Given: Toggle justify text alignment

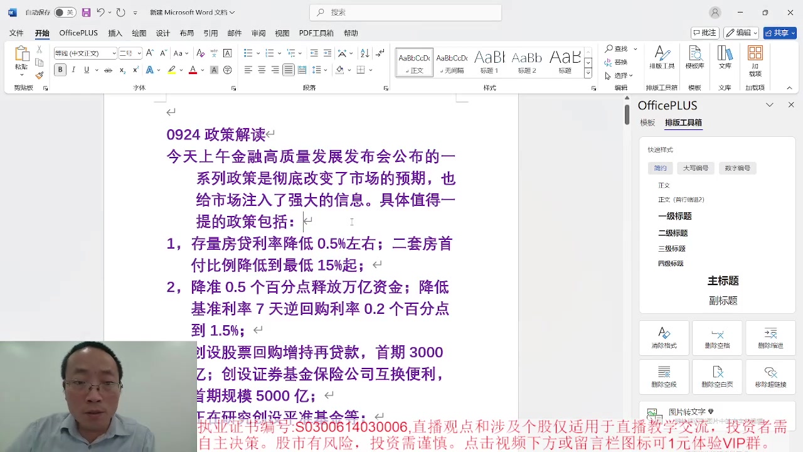Looking at the screenshot, I should 288,70.
